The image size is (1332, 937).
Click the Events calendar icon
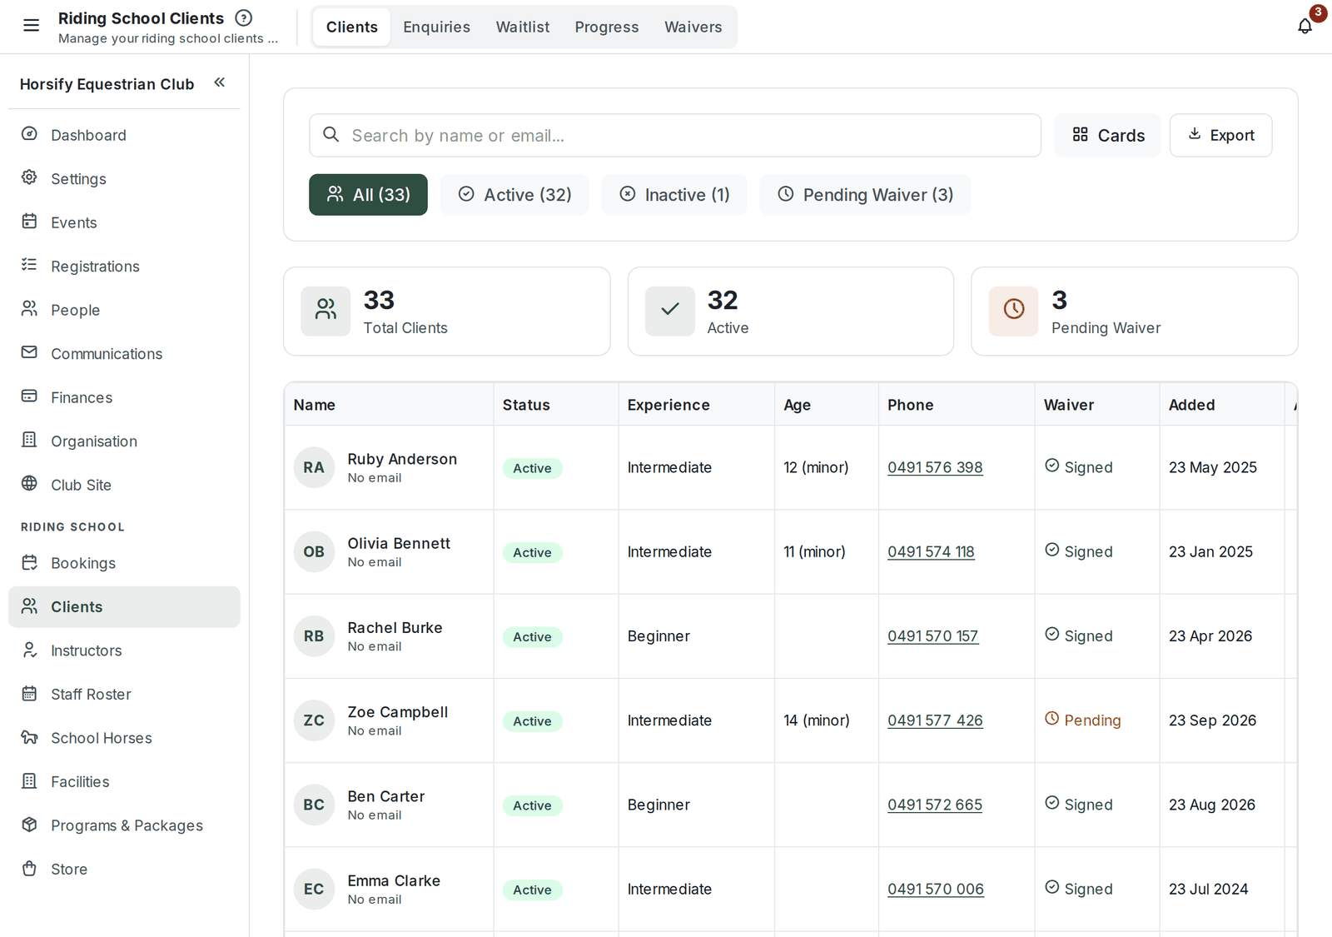(29, 222)
